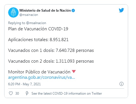Open the 6:20 PM · May 7, 2021 timestamp
This screenshot has height=104, width=136.
[24, 84]
